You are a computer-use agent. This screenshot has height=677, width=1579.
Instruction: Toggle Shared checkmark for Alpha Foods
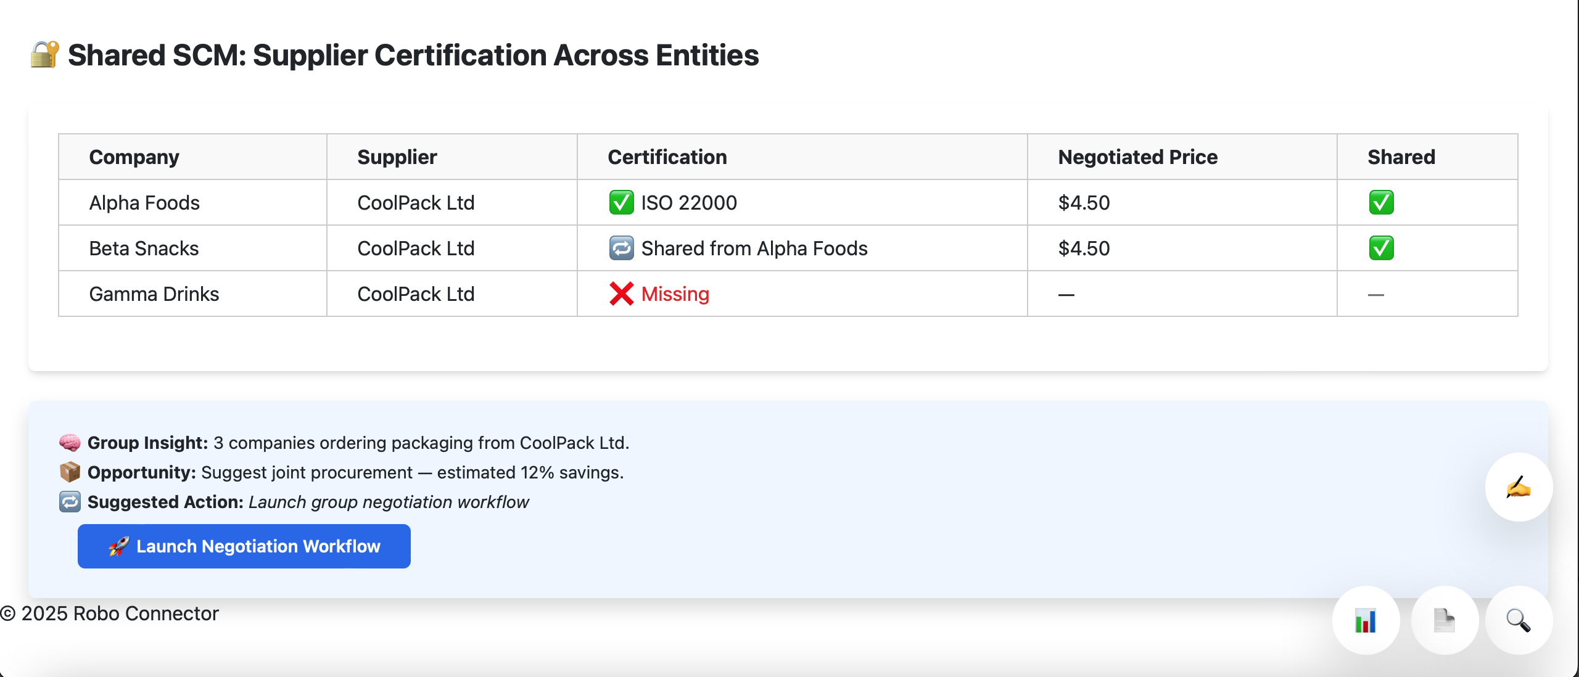[1381, 203]
